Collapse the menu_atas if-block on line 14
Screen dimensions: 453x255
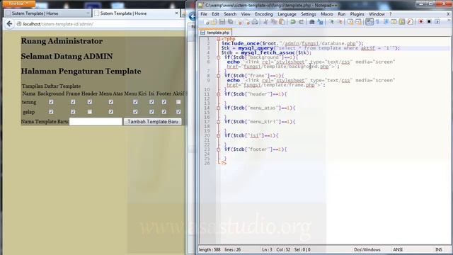(x=219, y=108)
